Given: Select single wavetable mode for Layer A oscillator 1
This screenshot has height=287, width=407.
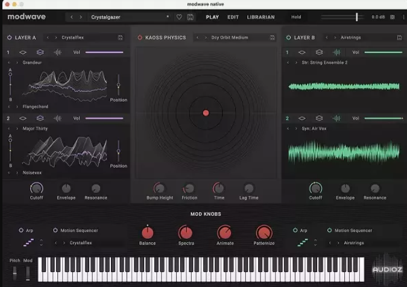Looking at the screenshot, I should pos(23,52).
